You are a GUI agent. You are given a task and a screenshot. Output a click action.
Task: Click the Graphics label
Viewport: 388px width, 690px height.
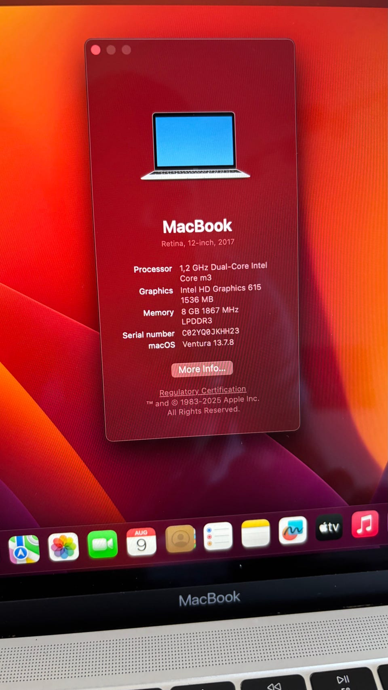(x=156, y=291)
